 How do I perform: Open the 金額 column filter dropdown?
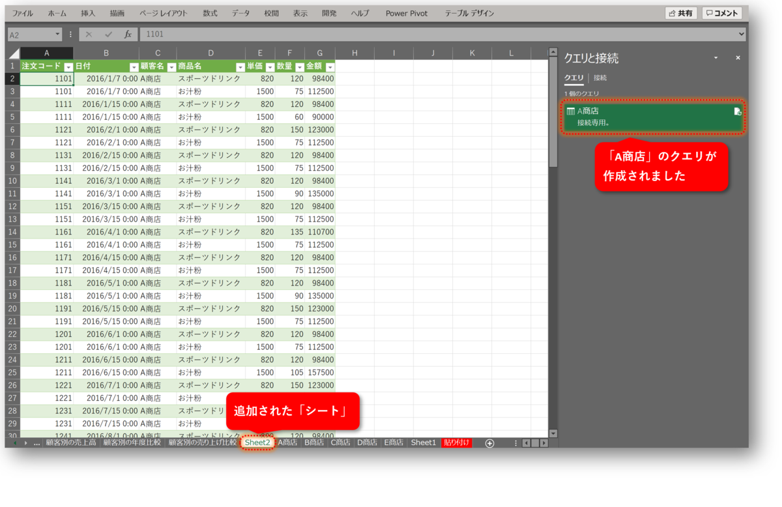330,66
